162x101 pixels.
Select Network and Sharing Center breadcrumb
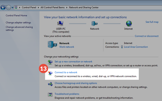(84, 8)
